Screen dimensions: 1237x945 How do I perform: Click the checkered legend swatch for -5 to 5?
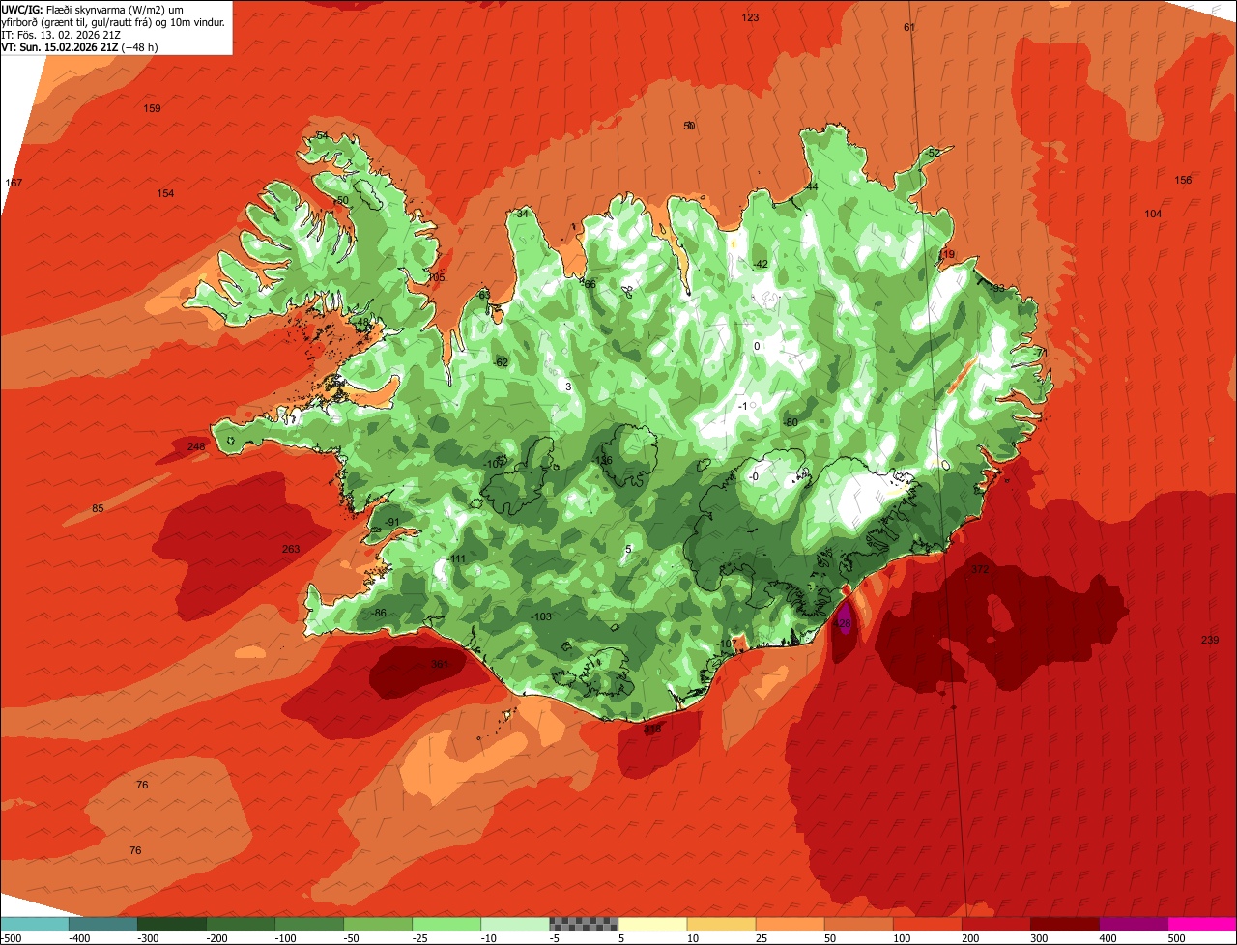(584, 924)
